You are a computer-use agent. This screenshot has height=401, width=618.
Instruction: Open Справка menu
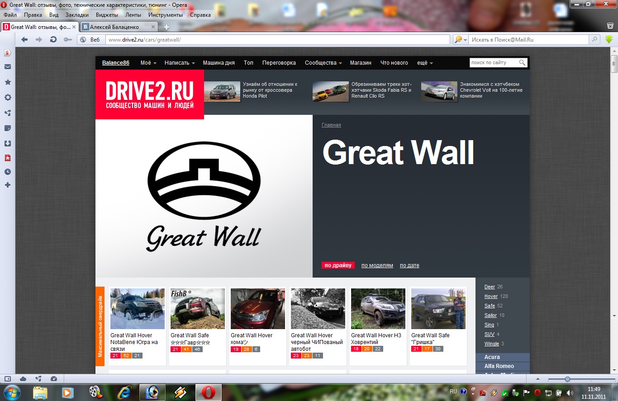pos(200,15)
